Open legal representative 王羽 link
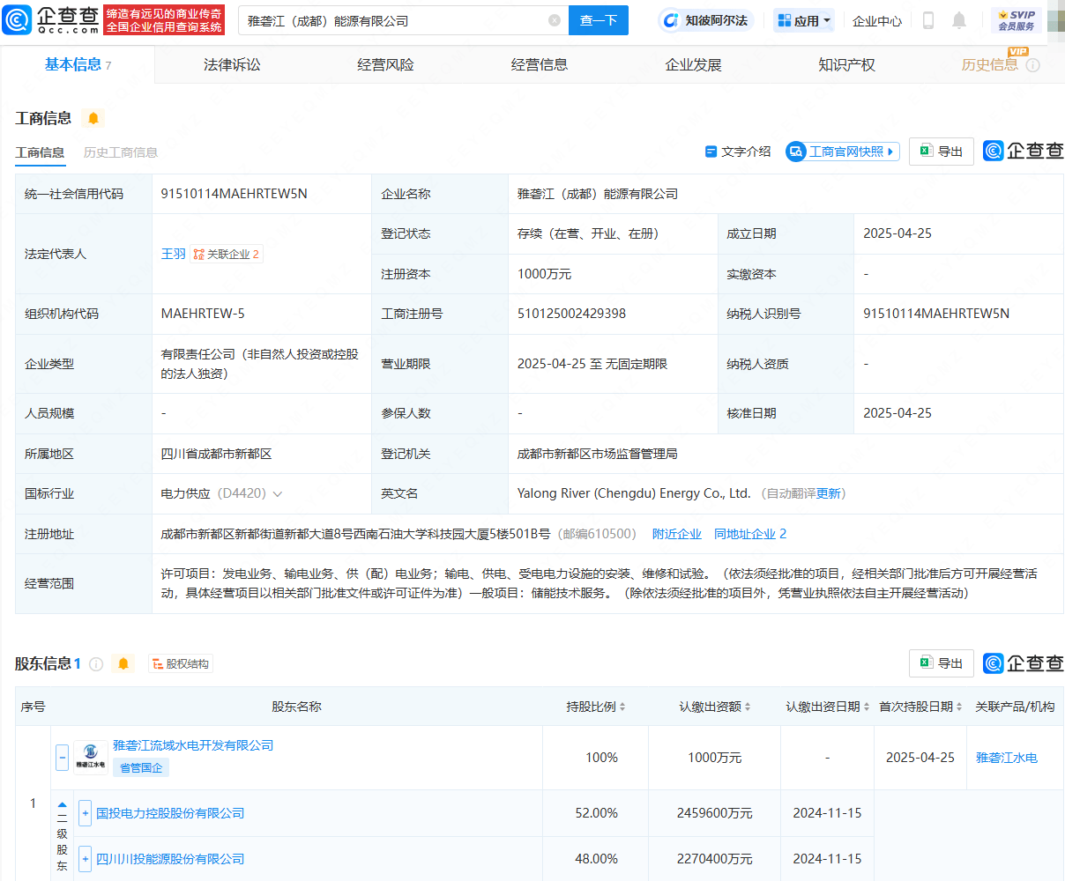 [x=173, y=254]
